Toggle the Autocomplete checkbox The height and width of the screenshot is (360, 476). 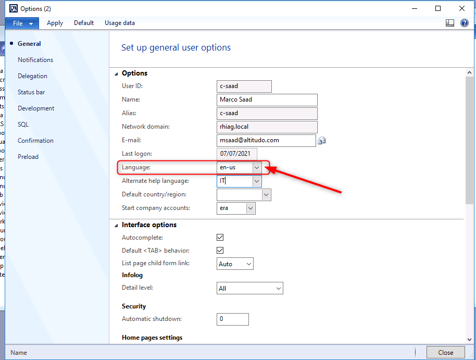[x=220, y=238]
